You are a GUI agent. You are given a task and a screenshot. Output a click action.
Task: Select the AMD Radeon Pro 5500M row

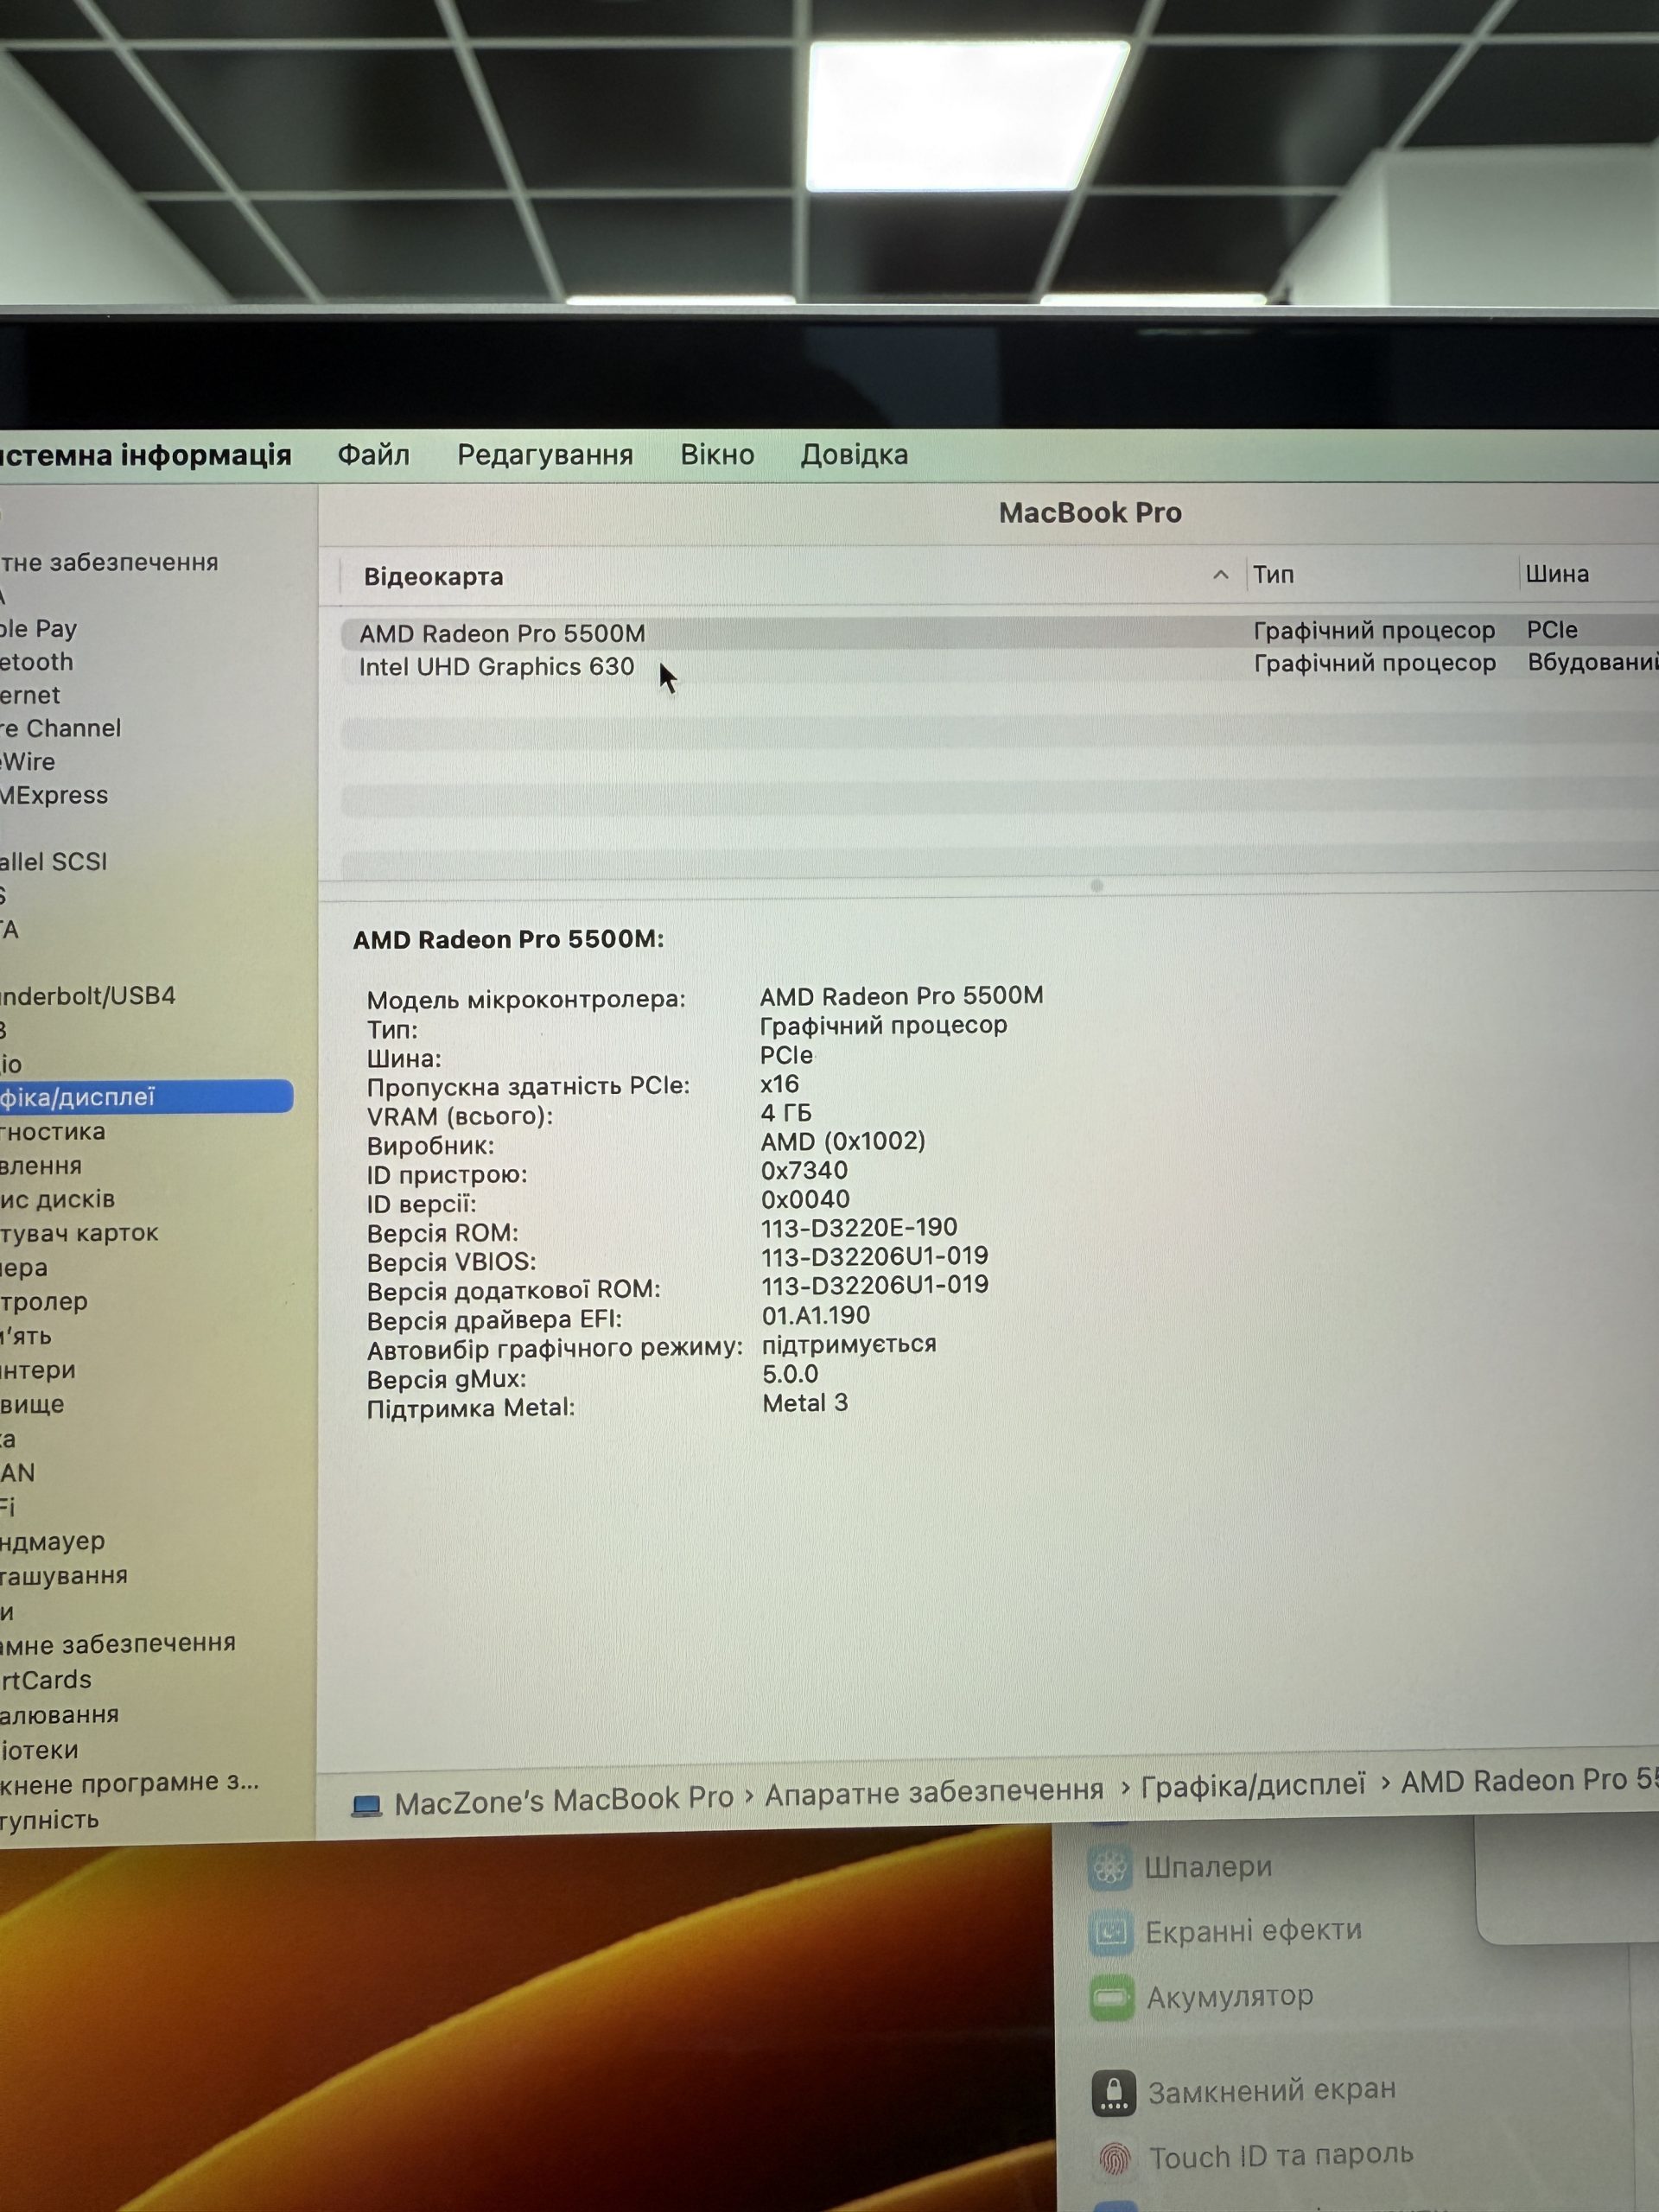999,633
